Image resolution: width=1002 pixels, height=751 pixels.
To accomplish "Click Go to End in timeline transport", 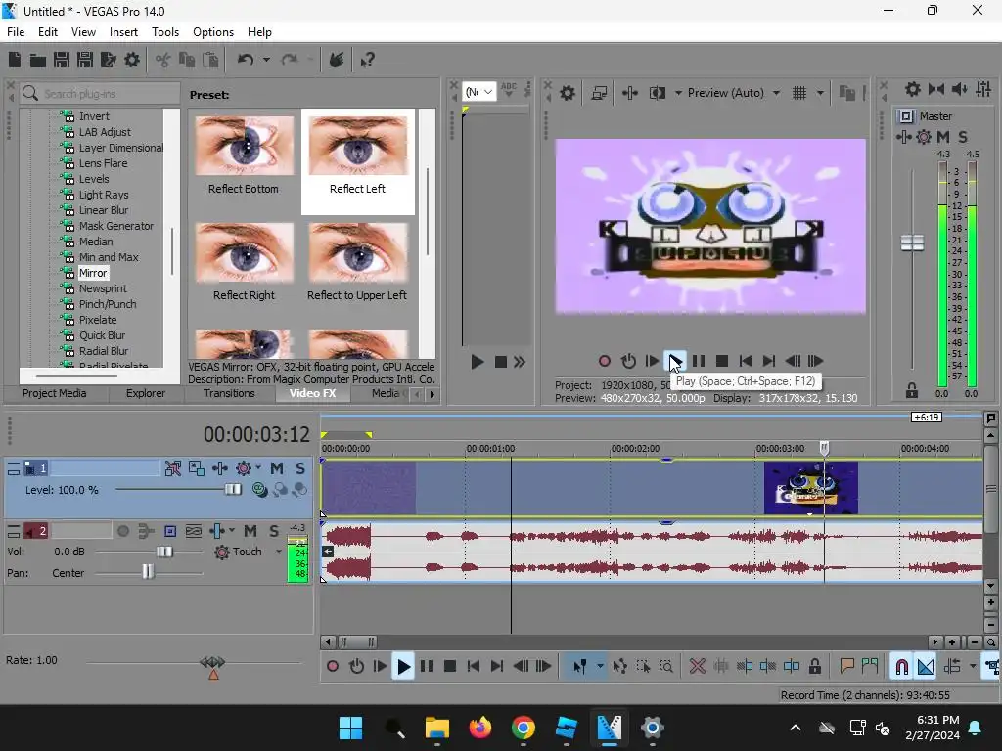I will (x=496, y=667).
